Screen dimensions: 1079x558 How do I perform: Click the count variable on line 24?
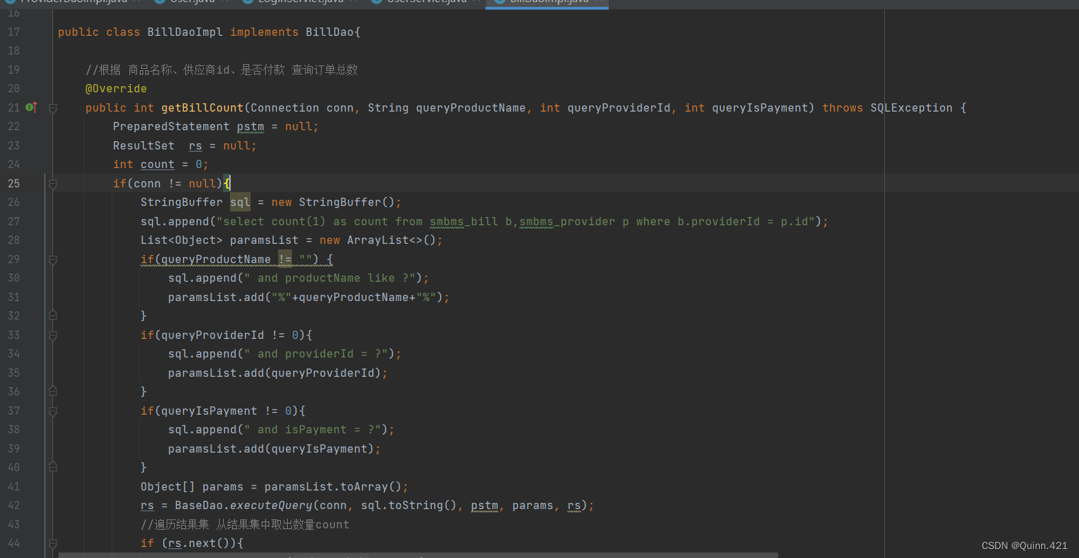158,165
